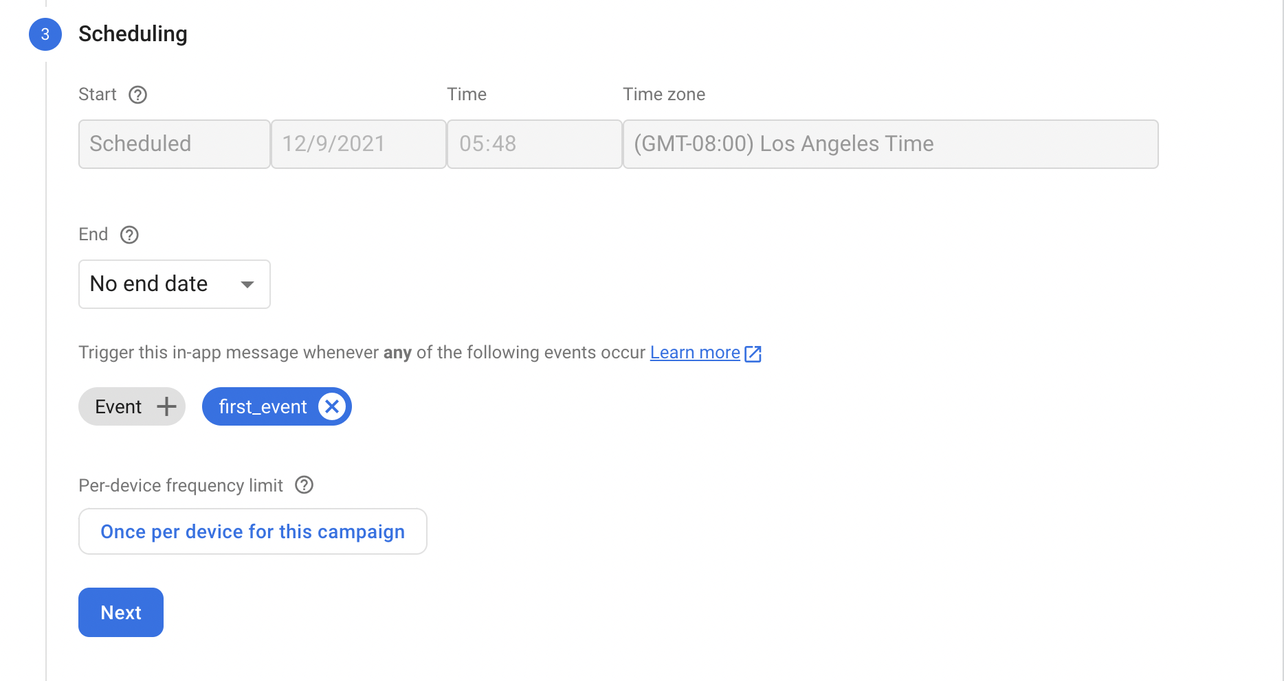Viewport: 1284px width, 681px height.
Task: Click the step 3 number circle
Action: (x=45, y=34)
